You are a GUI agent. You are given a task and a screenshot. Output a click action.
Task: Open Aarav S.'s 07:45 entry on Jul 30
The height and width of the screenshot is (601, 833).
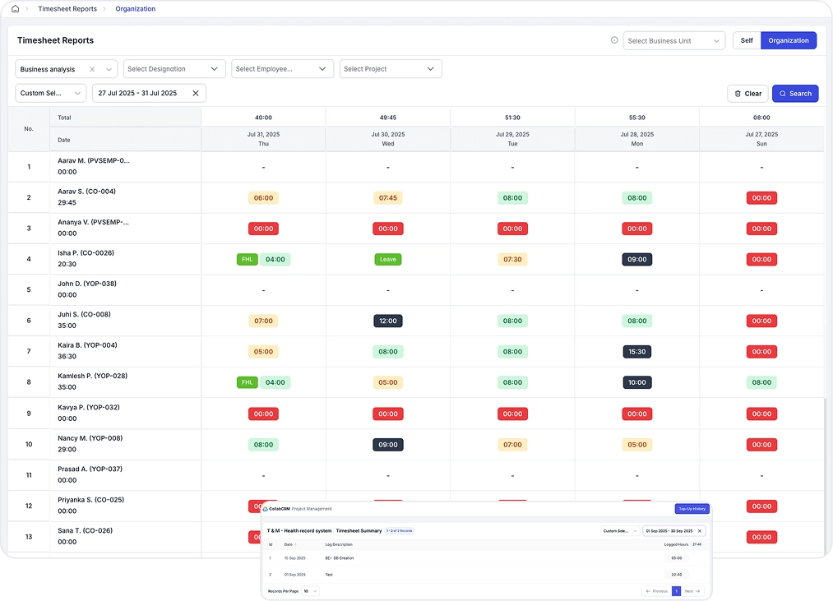point(388,197)
